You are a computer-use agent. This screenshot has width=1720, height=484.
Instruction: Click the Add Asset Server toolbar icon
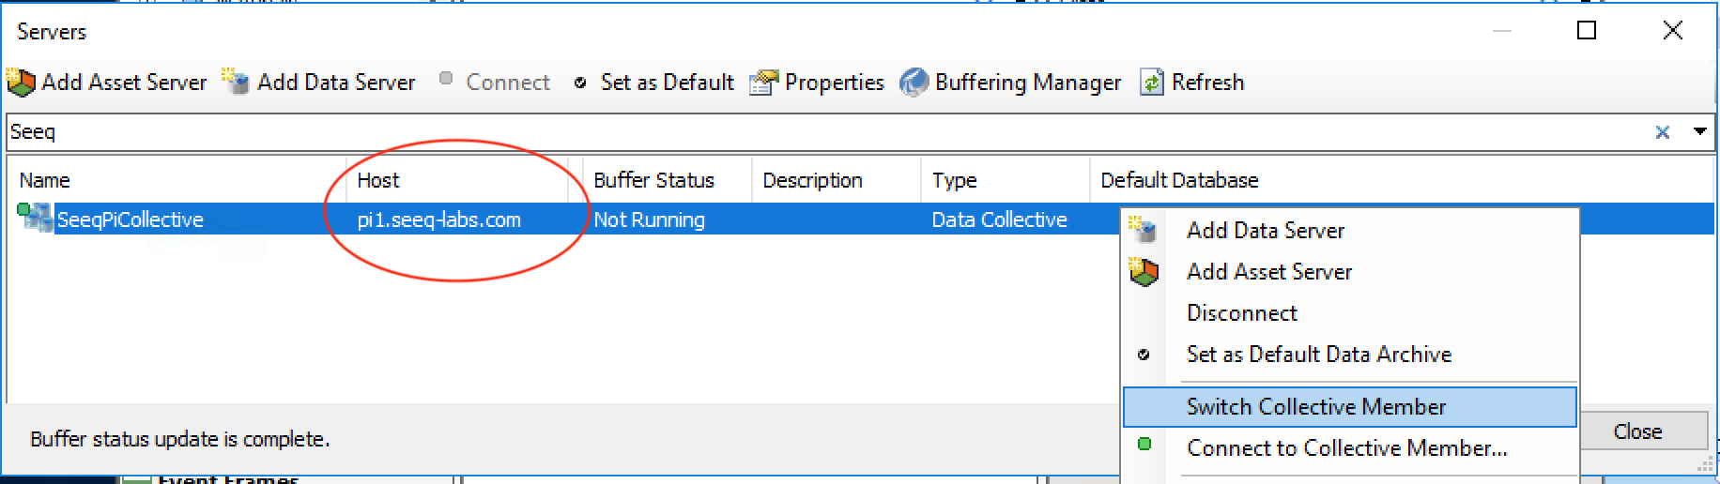click(x=21, y=83)
